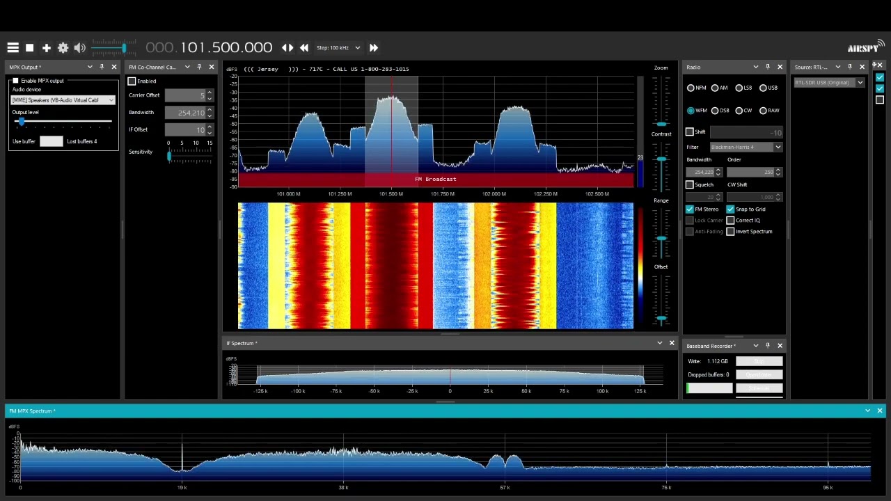Pin the Source RTL panel

pyautogui.click(x=850, y=67)
